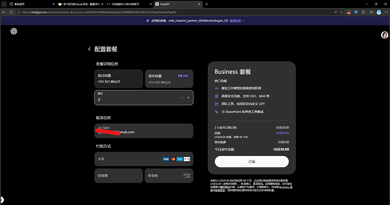Click the email address field
390x205 pixels.
click(x=144, y=131)
